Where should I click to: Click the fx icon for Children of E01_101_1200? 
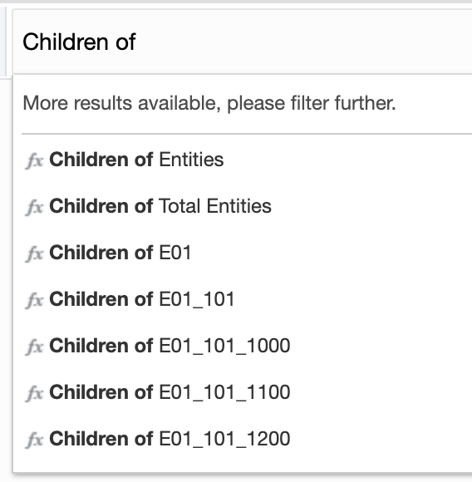pyautogui.click(x=34, y=440)
